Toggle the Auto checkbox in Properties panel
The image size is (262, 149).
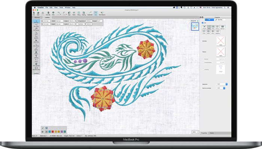[202, 23]
